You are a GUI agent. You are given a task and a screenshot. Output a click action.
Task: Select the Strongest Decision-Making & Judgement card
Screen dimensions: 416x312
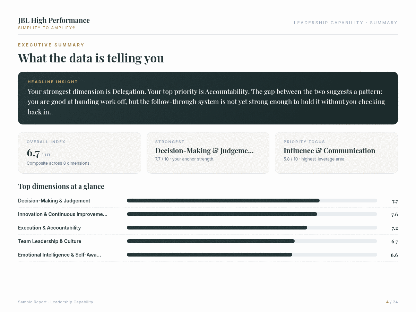point(208,153)
